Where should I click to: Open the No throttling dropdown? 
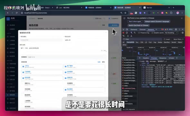[171, 33]
